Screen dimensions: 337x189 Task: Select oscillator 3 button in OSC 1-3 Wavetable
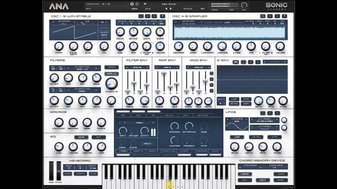154,16
